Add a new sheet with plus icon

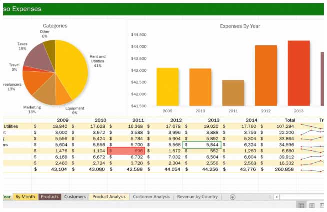pos(232,197)
